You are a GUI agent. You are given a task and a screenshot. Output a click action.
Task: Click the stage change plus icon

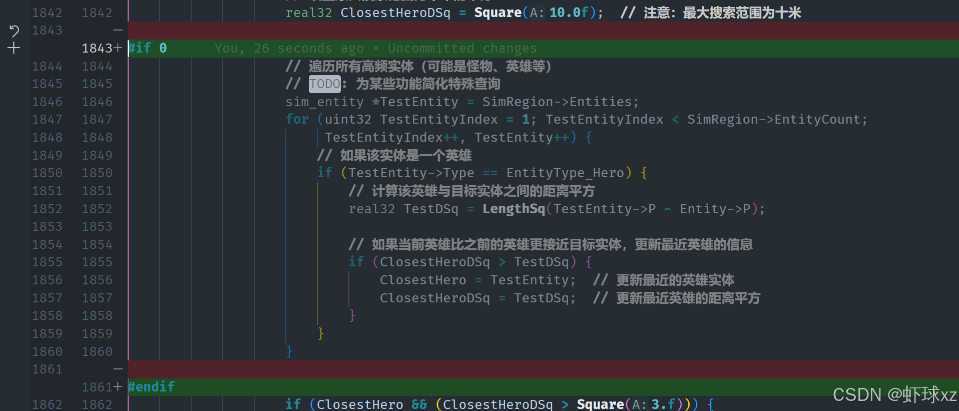coord(14,48)
